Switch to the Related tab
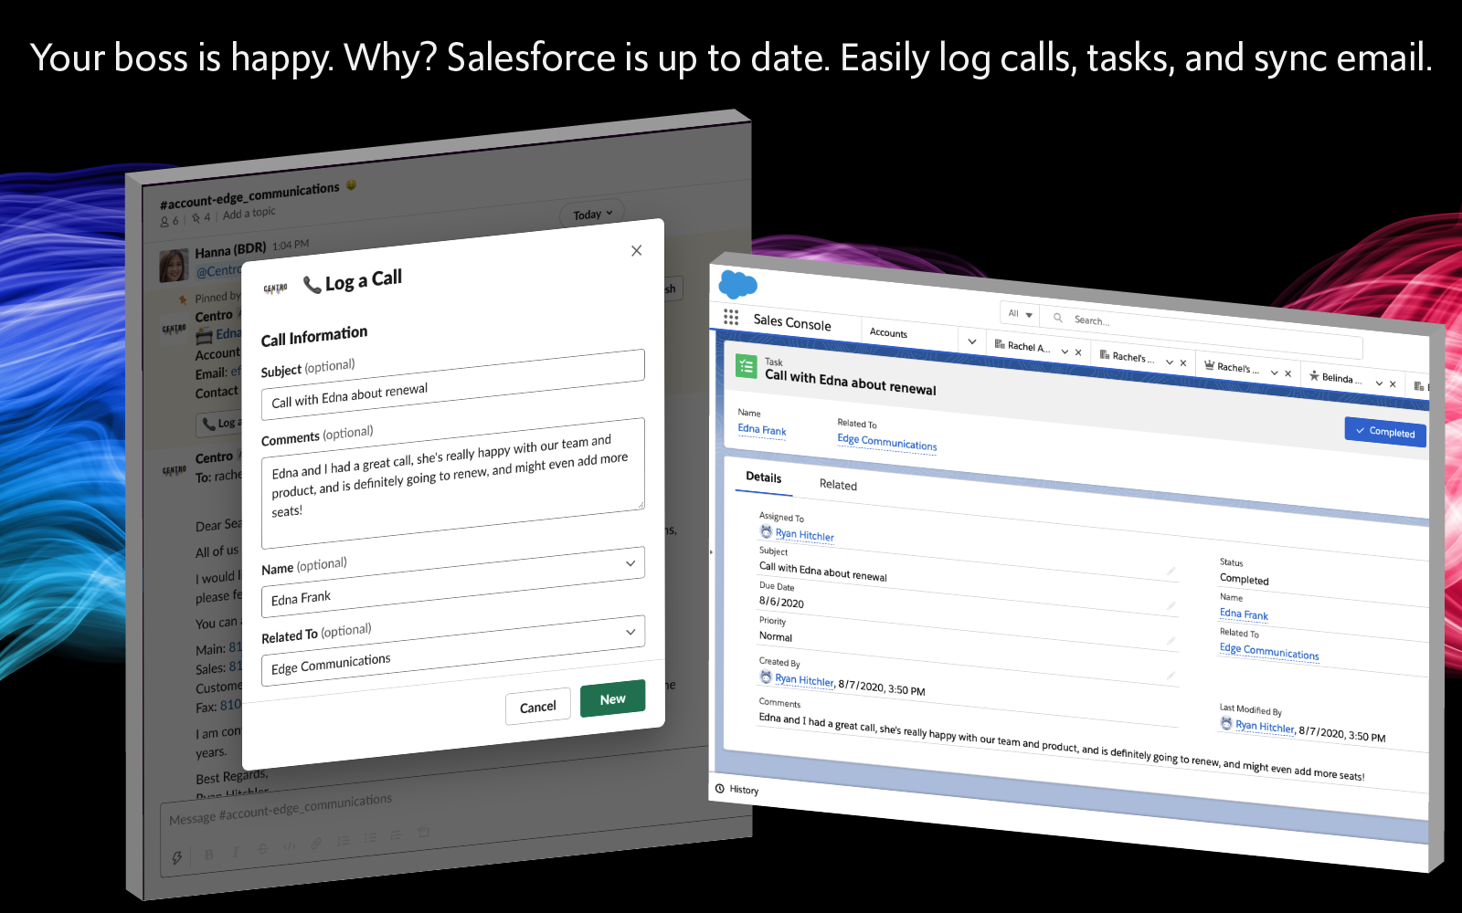This screenshot has width=1462, height=913. click(x=838, y=485)
